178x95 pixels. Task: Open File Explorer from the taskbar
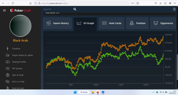[x=93, y=92]
